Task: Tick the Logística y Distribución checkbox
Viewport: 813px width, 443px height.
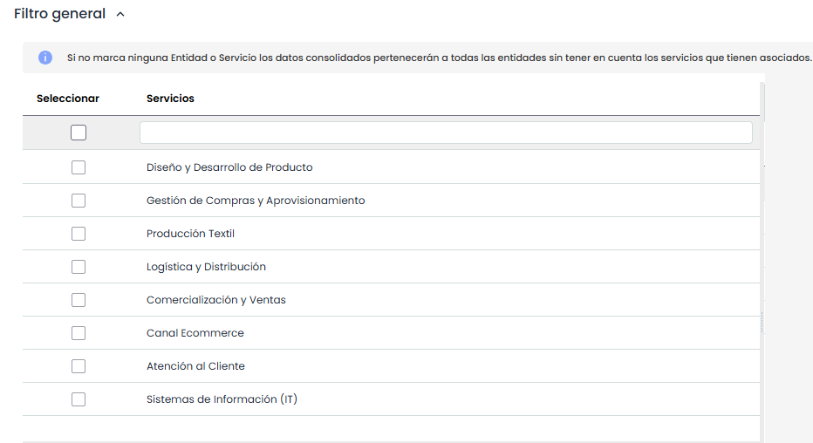Action: click(x=79, y=267)
